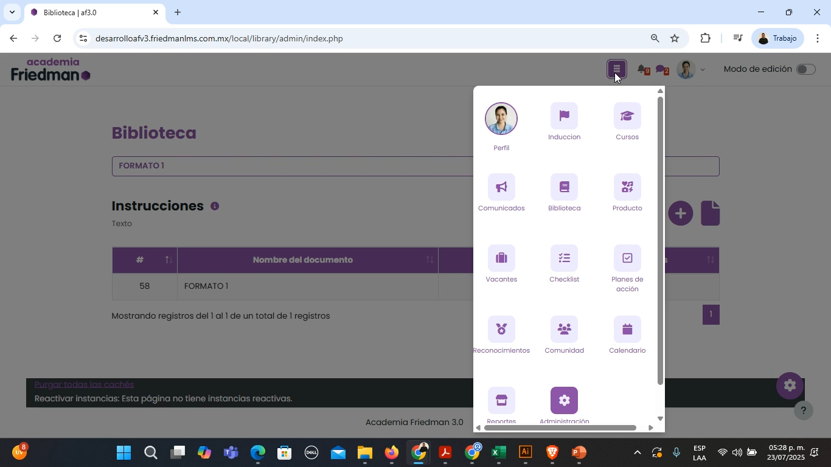Add a new document with plus button
The width and height of the screenshot is (831, 467).
coord(681,213)
